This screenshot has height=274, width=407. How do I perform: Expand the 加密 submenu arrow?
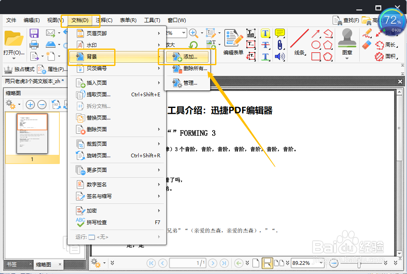pyautogui.click(x=159, y=211)
